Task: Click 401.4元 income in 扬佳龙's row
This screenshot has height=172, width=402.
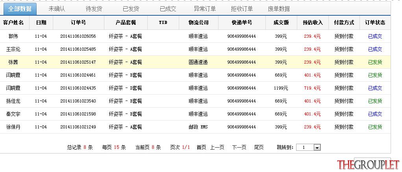Action: pyautogui.click(x=312, y=101)
